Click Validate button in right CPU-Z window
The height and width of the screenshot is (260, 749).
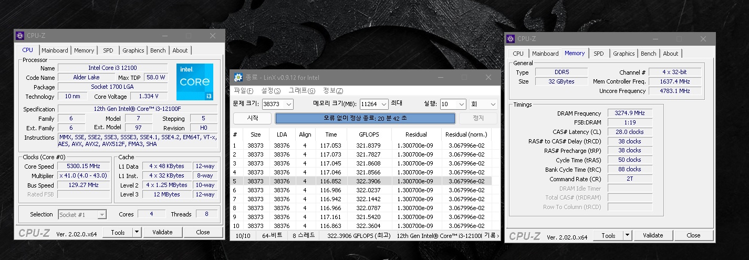653,235
